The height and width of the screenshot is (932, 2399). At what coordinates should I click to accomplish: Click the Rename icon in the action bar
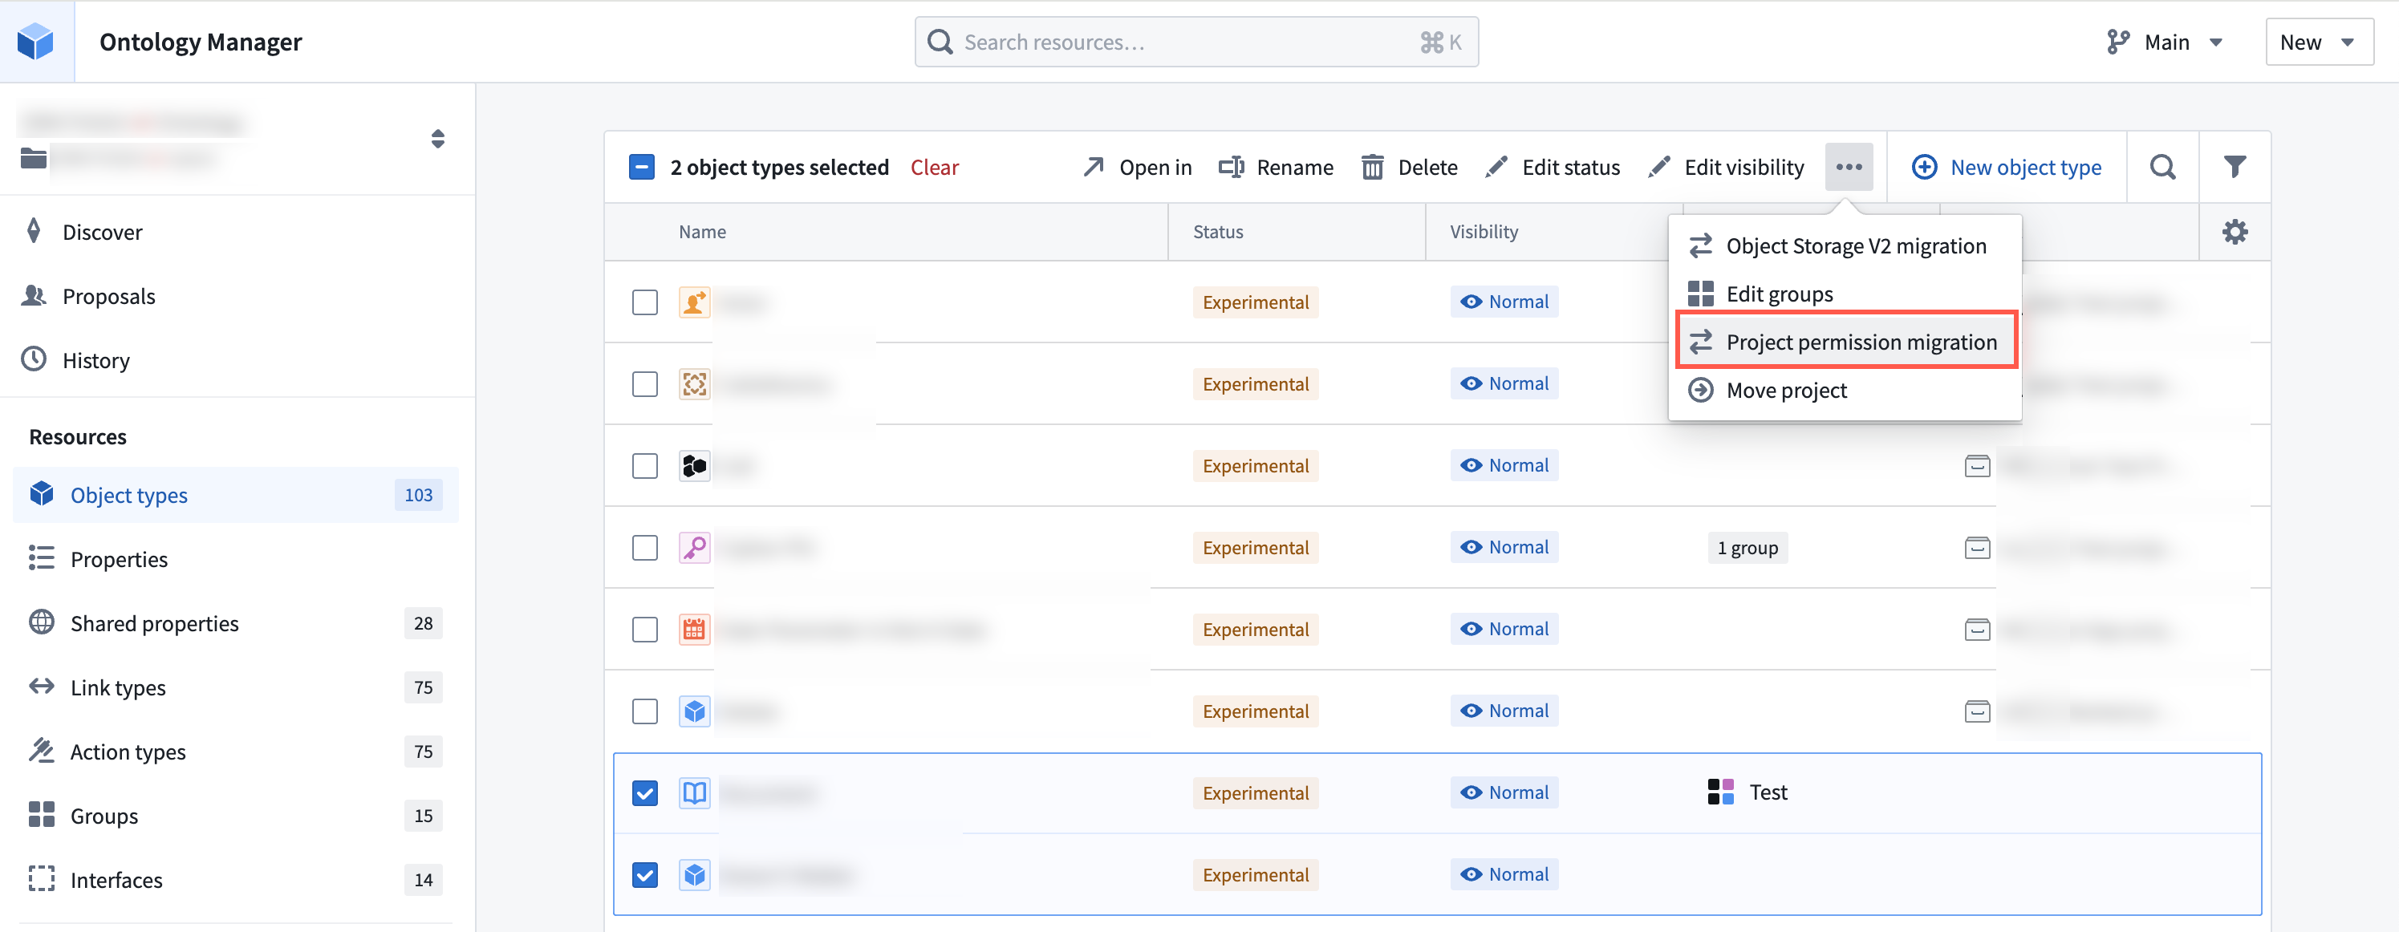tap(1231, 167)
